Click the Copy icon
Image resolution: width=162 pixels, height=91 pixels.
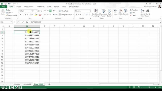point(7,13)
